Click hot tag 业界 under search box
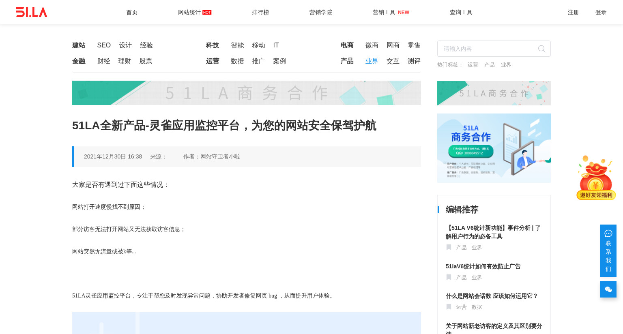The image size is (623, 334). click(506, 65)
